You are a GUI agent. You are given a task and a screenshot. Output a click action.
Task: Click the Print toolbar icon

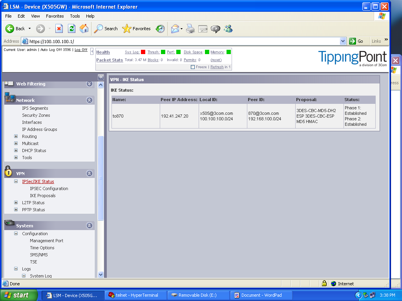click(190, 29)
